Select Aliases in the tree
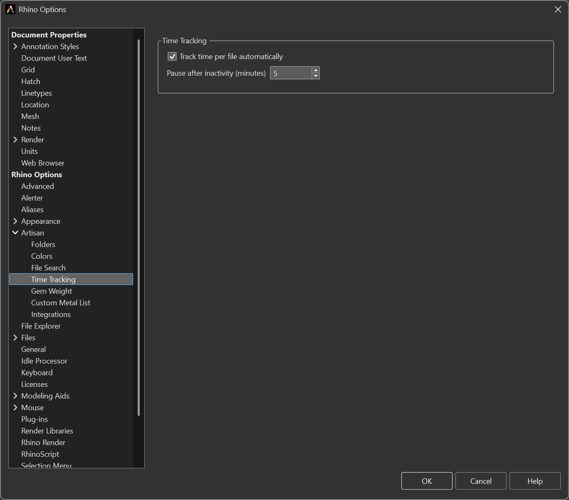The image size is (569, 500). click(x=32, y=210)
